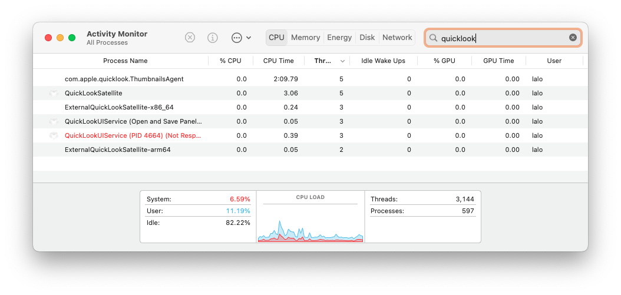Switch to the Memory tab
Screen dimensions: 621x295
click(305, 38)
